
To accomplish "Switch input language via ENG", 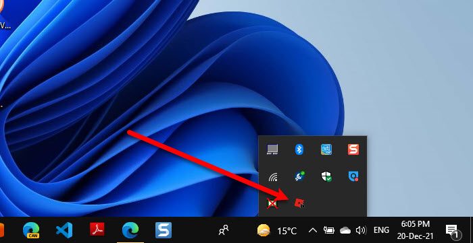I will 381,230.
